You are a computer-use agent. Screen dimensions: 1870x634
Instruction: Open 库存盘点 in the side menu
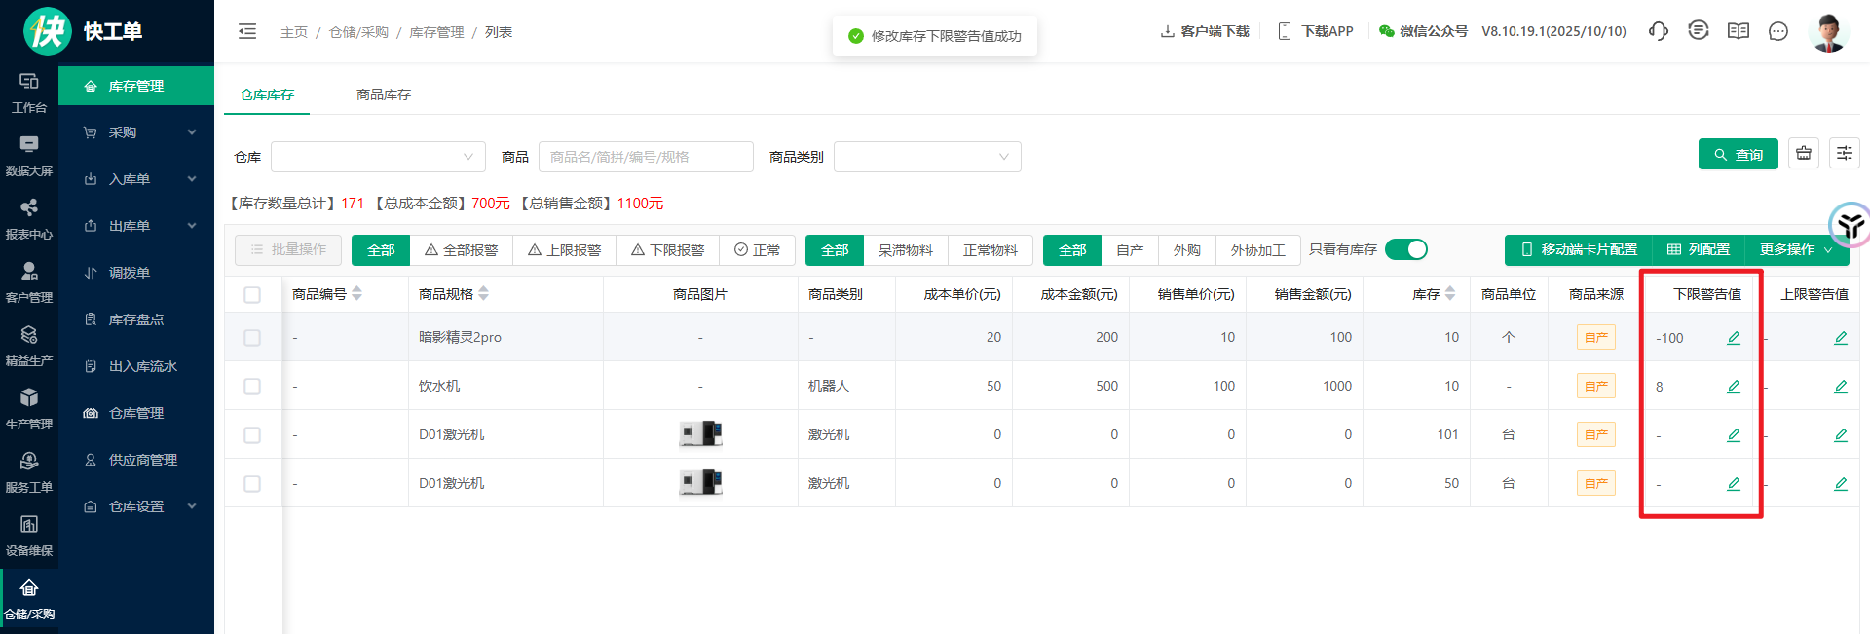[x=135, y=319]
